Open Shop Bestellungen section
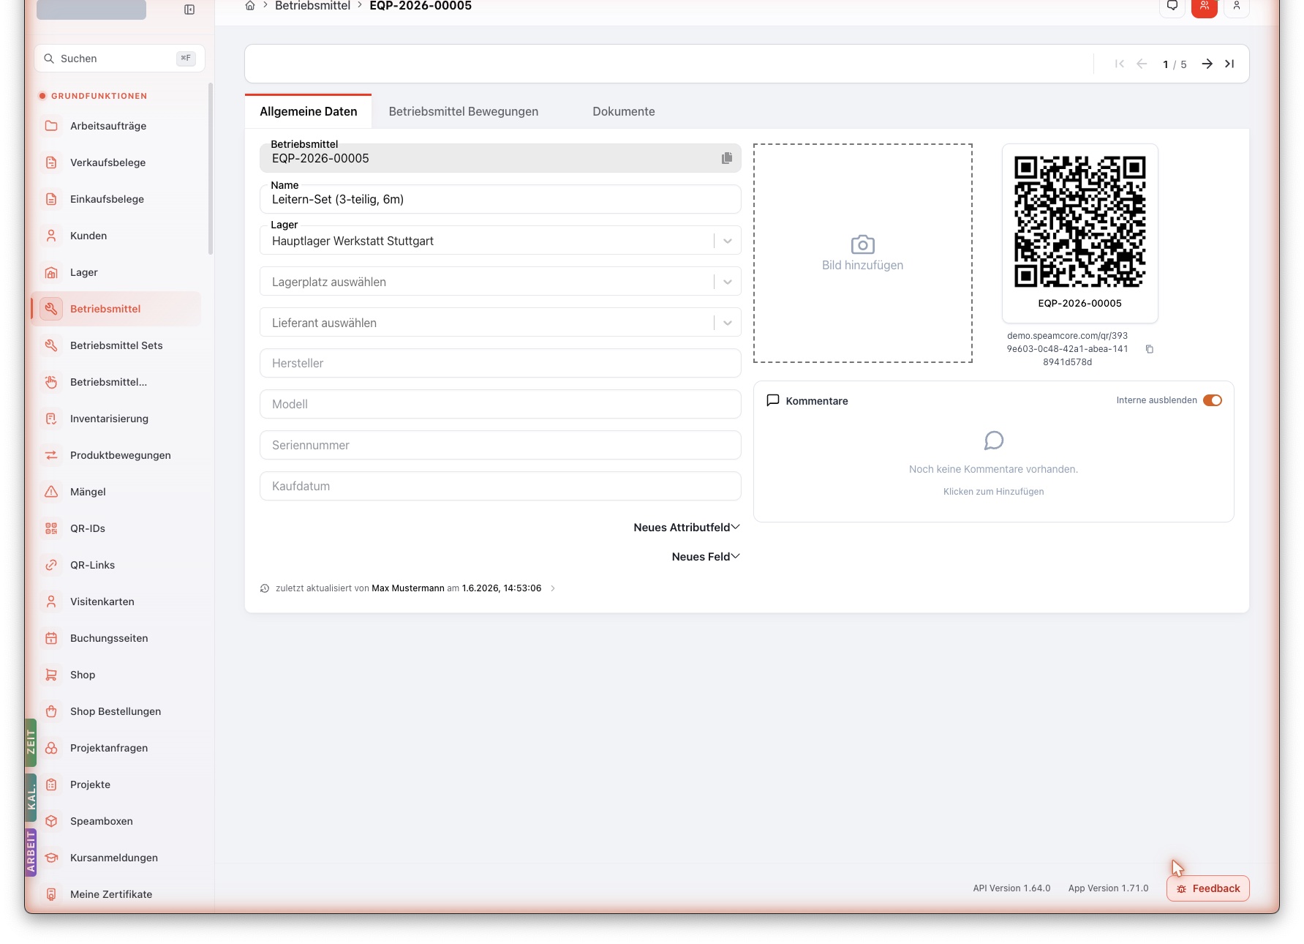The width and height of the screenshot is (1304, 944). point(116,711)
